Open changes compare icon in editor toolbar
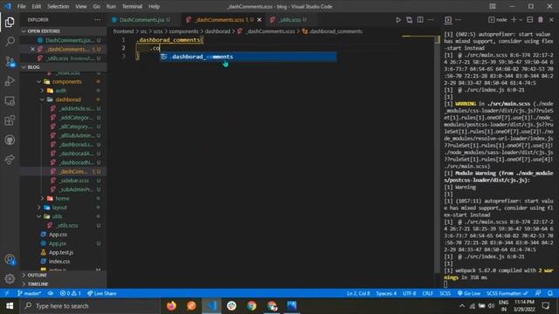 pos(410,20)
